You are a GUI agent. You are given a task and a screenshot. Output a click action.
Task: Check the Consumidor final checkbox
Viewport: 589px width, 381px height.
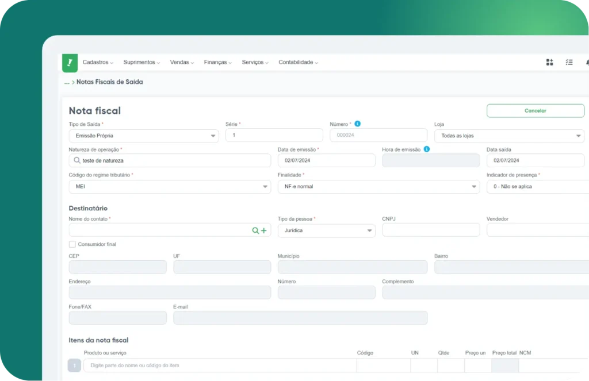[72, 244]
